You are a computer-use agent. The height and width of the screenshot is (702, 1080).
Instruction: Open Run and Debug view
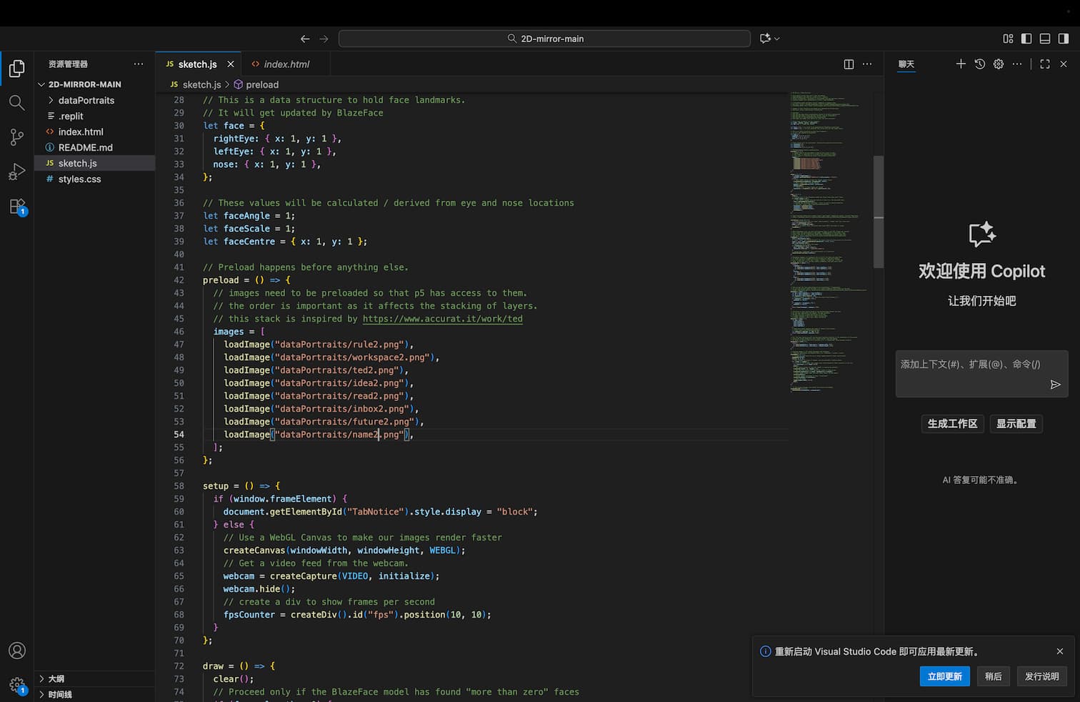(x=16, y=172)
